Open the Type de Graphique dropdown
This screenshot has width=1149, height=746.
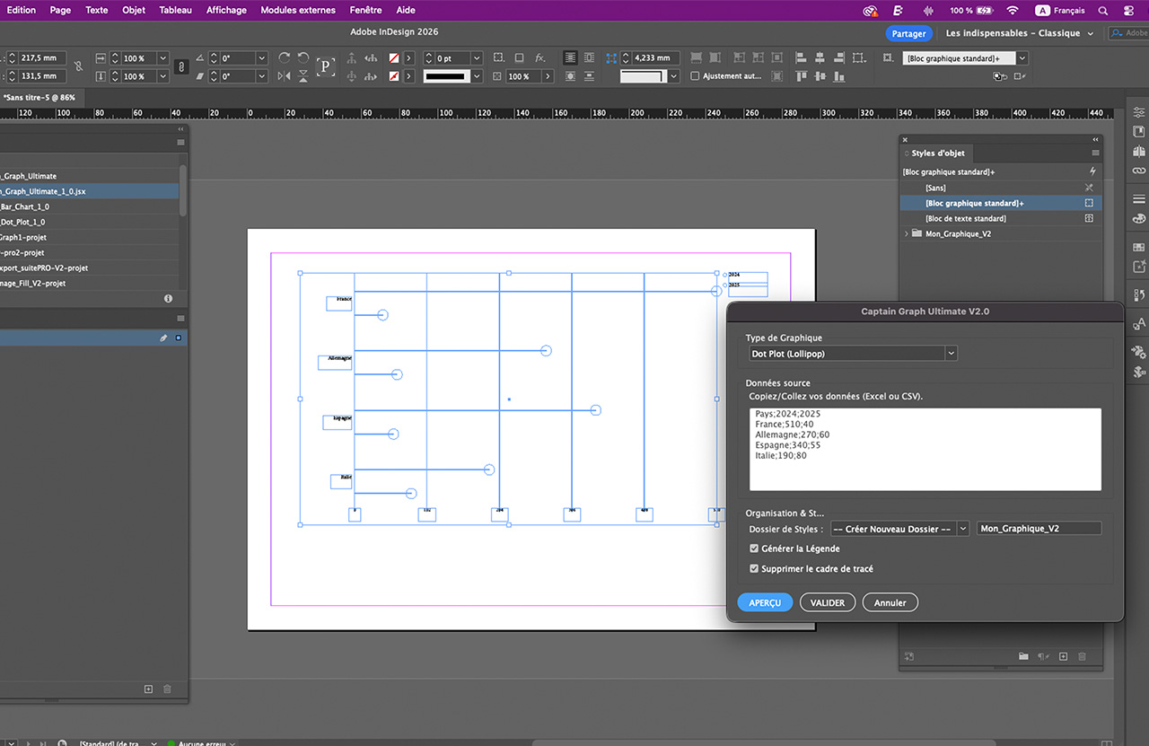tap(853, 354)
